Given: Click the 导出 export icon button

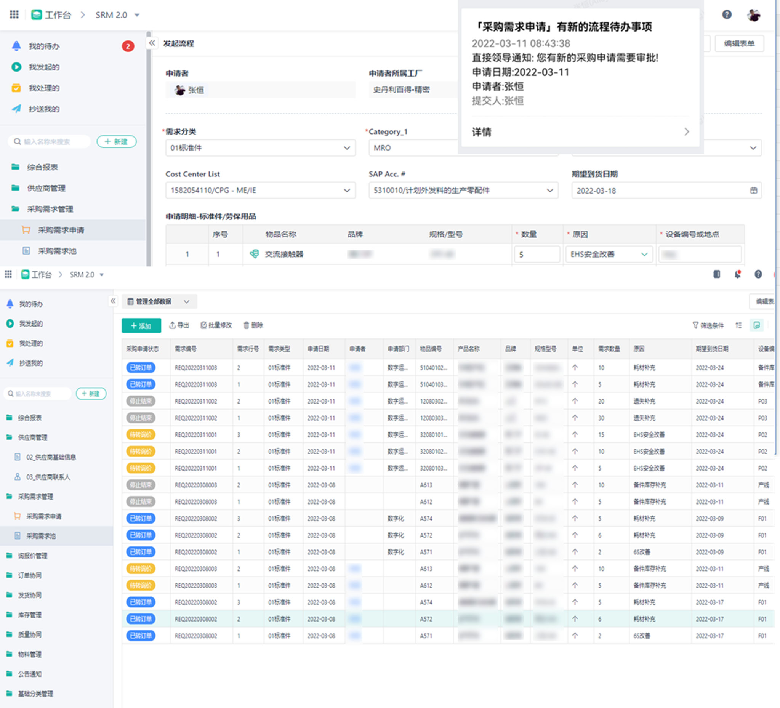Looking at the screenshot, I should pyautogui.click(x=179, y=325).
